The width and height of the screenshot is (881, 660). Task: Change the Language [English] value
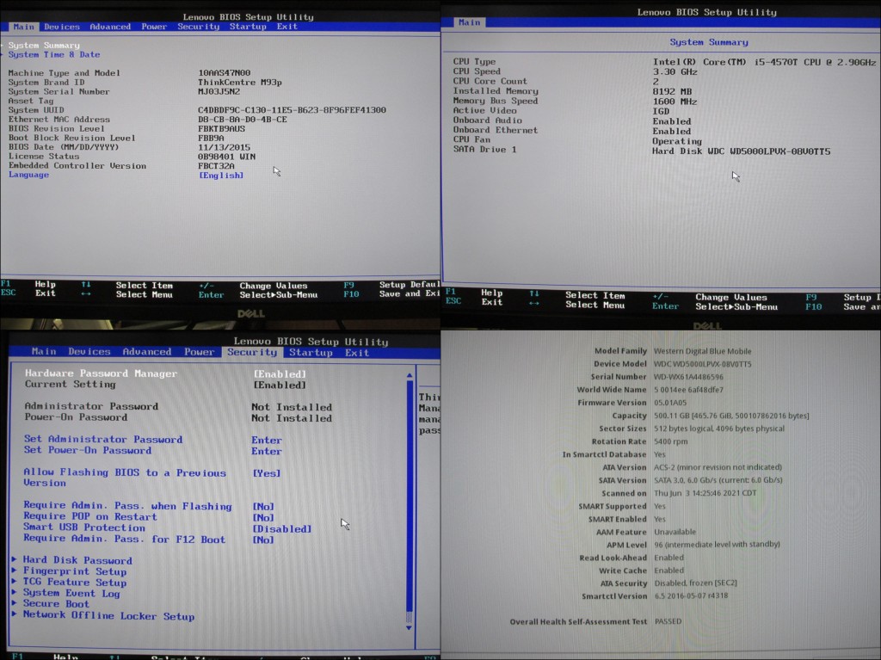(221, 176)
